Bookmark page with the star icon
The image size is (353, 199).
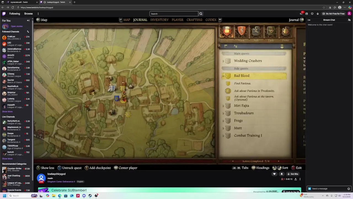point(324,7)
